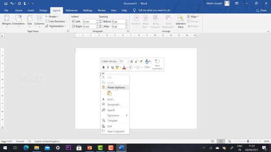Choose Paragraph... from the context menu
The image size is (271, 152).
click(115, 105)
